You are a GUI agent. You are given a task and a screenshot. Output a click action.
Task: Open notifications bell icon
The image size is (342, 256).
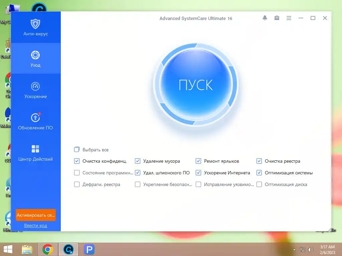(x=265, y=18)
